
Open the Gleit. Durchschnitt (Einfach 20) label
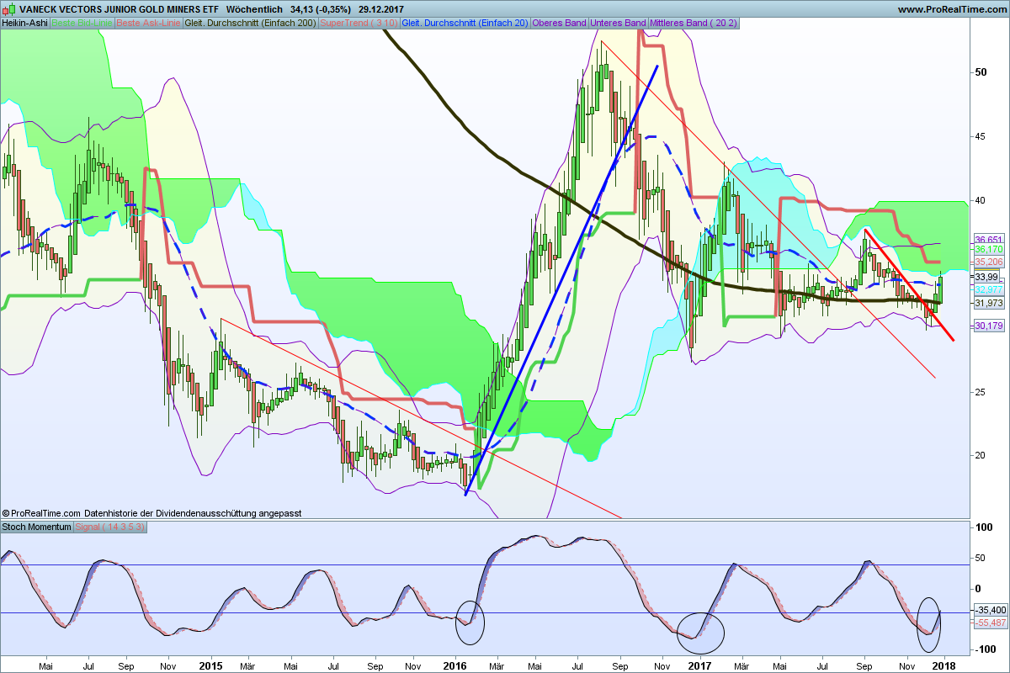tap(465, 23)
